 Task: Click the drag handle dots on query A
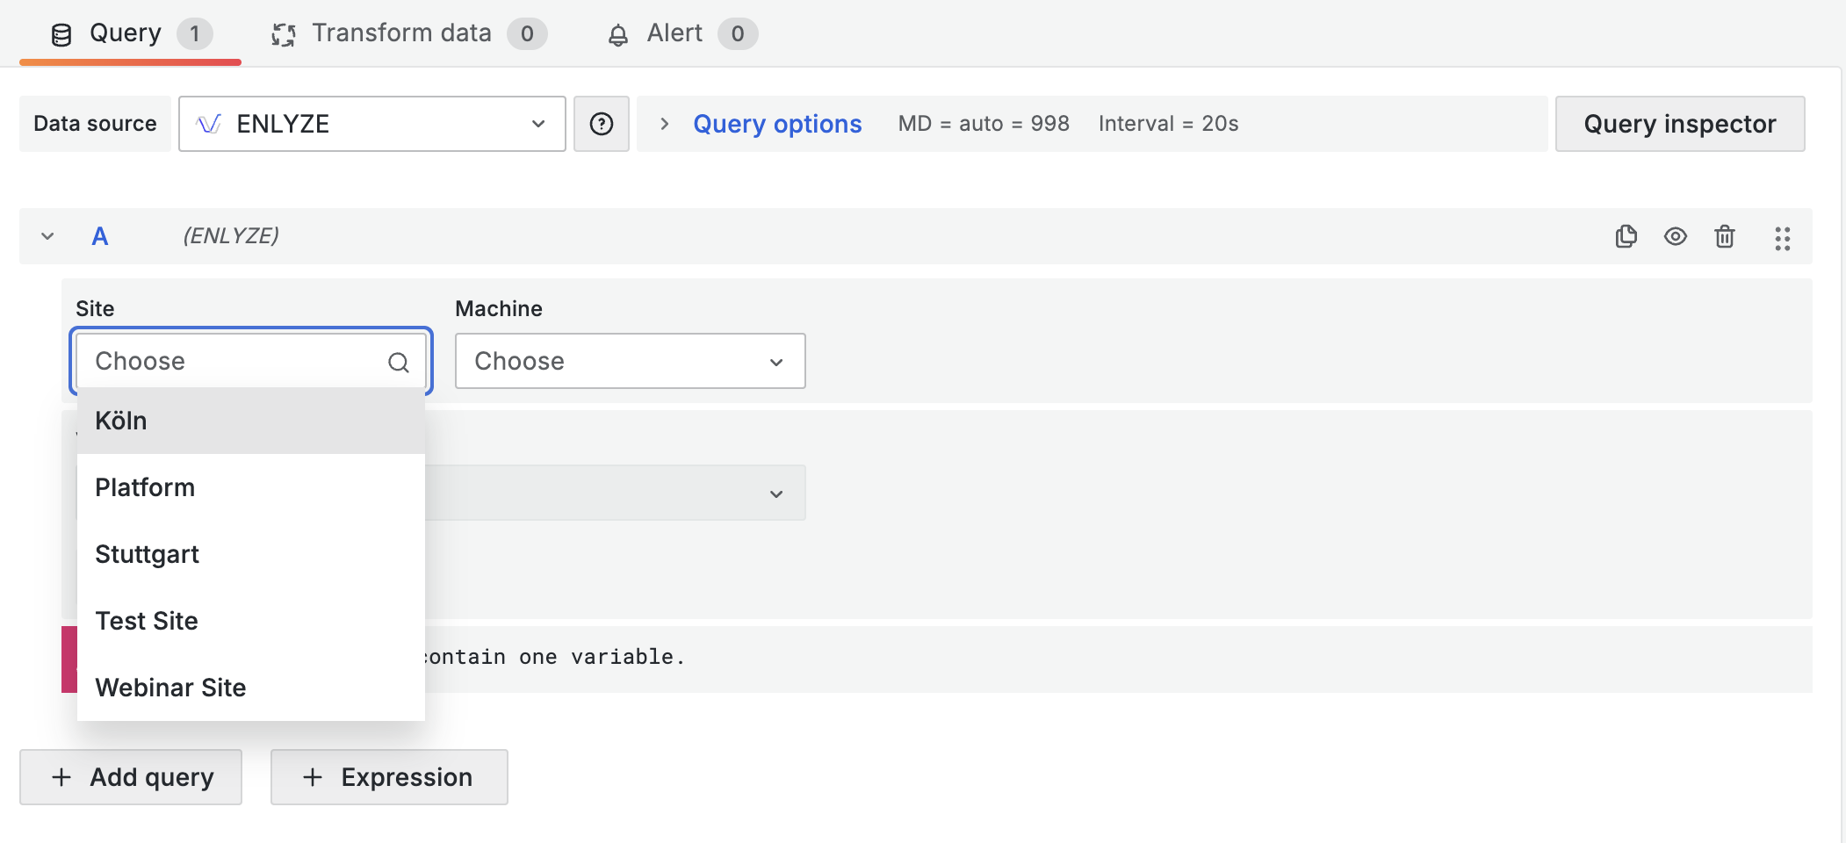[1782, 238]
